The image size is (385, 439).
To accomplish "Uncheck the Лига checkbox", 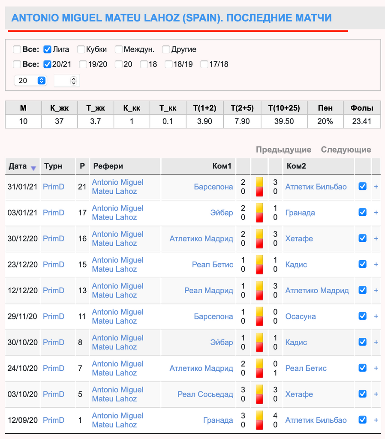I will 47,50.
